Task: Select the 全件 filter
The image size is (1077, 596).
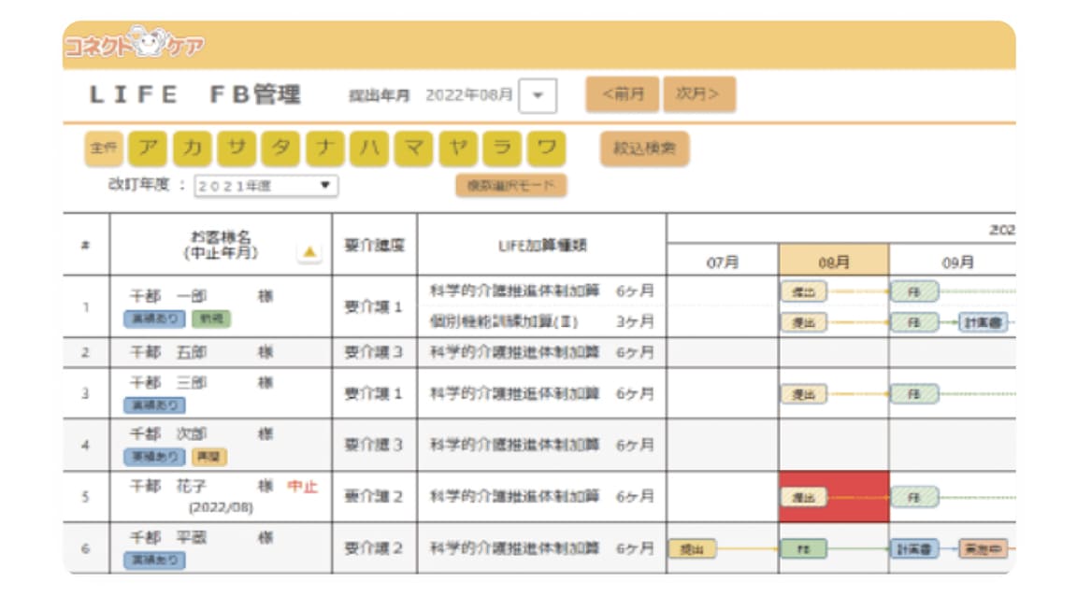Action: point(103,149)
